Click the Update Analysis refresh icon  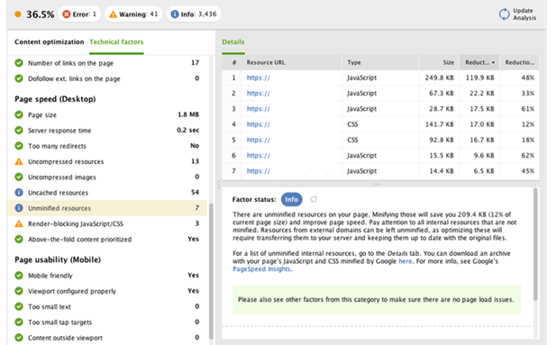tap(504, 14)
